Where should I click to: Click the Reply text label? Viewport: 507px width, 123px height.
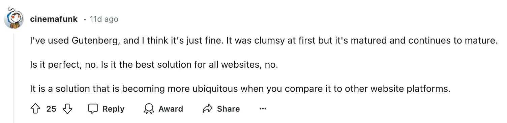pyautogui.click(x=113, y=109)
